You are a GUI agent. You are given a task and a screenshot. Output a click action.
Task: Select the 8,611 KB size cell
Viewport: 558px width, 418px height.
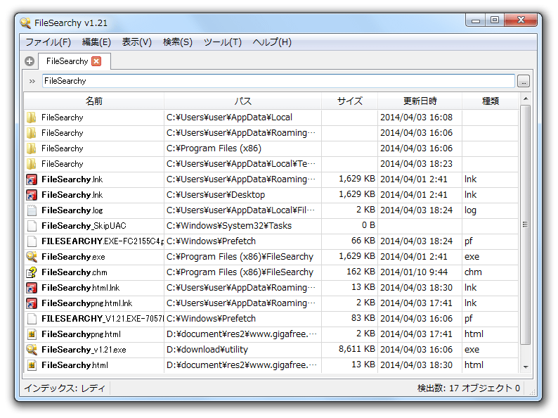click(x=356, y=349)
